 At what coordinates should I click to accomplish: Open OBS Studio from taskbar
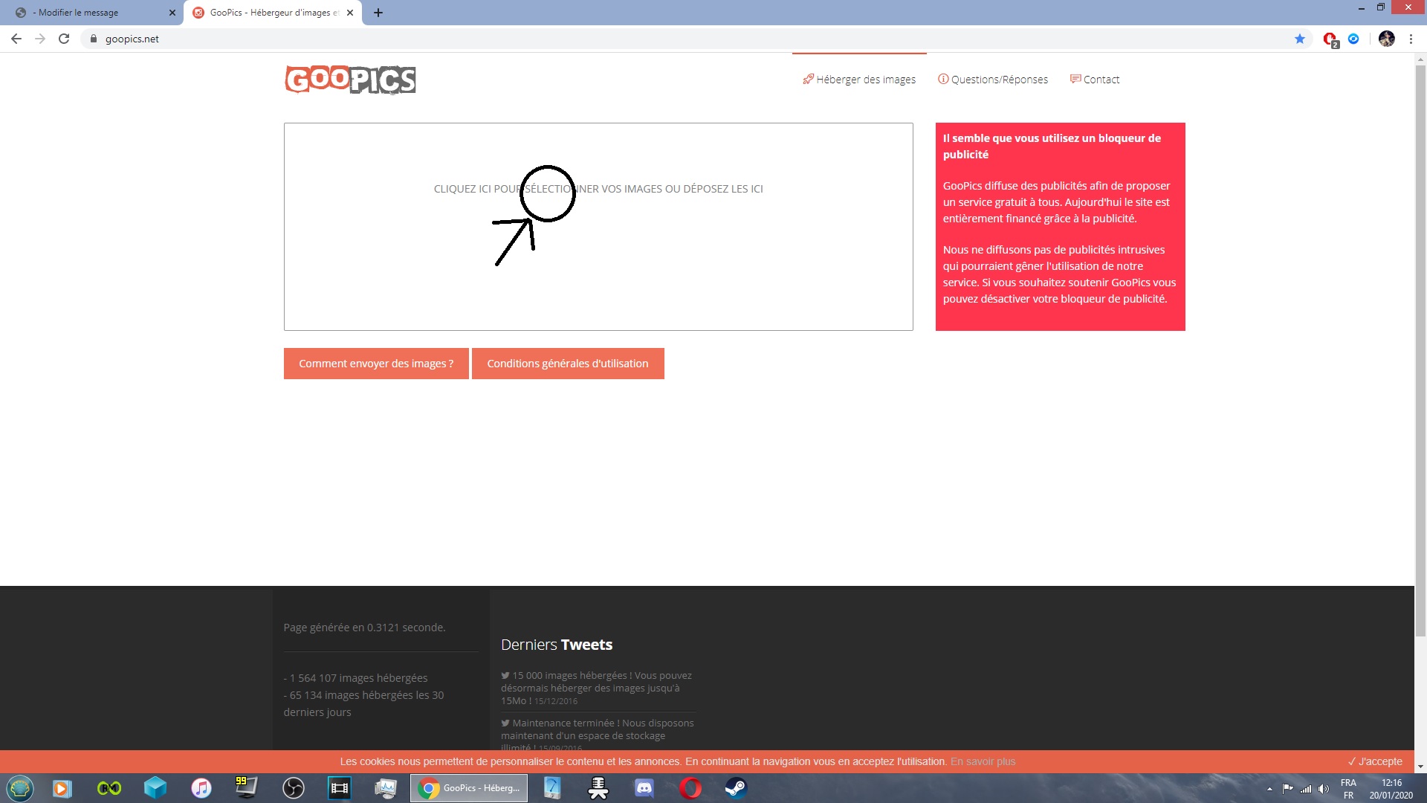[294, 788]
